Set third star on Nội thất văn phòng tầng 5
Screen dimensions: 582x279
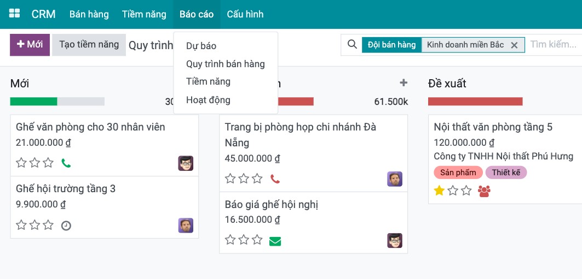click(x=466, y=191)
